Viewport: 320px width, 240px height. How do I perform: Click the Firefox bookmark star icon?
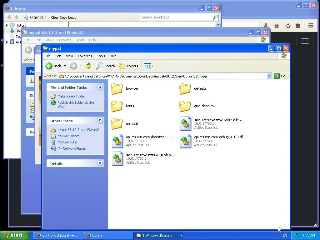[x=288, y=26]
